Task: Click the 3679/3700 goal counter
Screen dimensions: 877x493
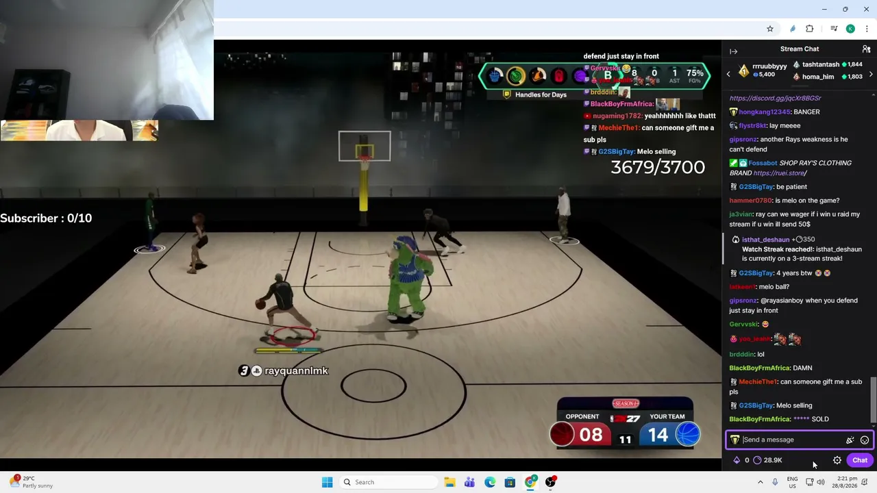Action: [658, 167]
